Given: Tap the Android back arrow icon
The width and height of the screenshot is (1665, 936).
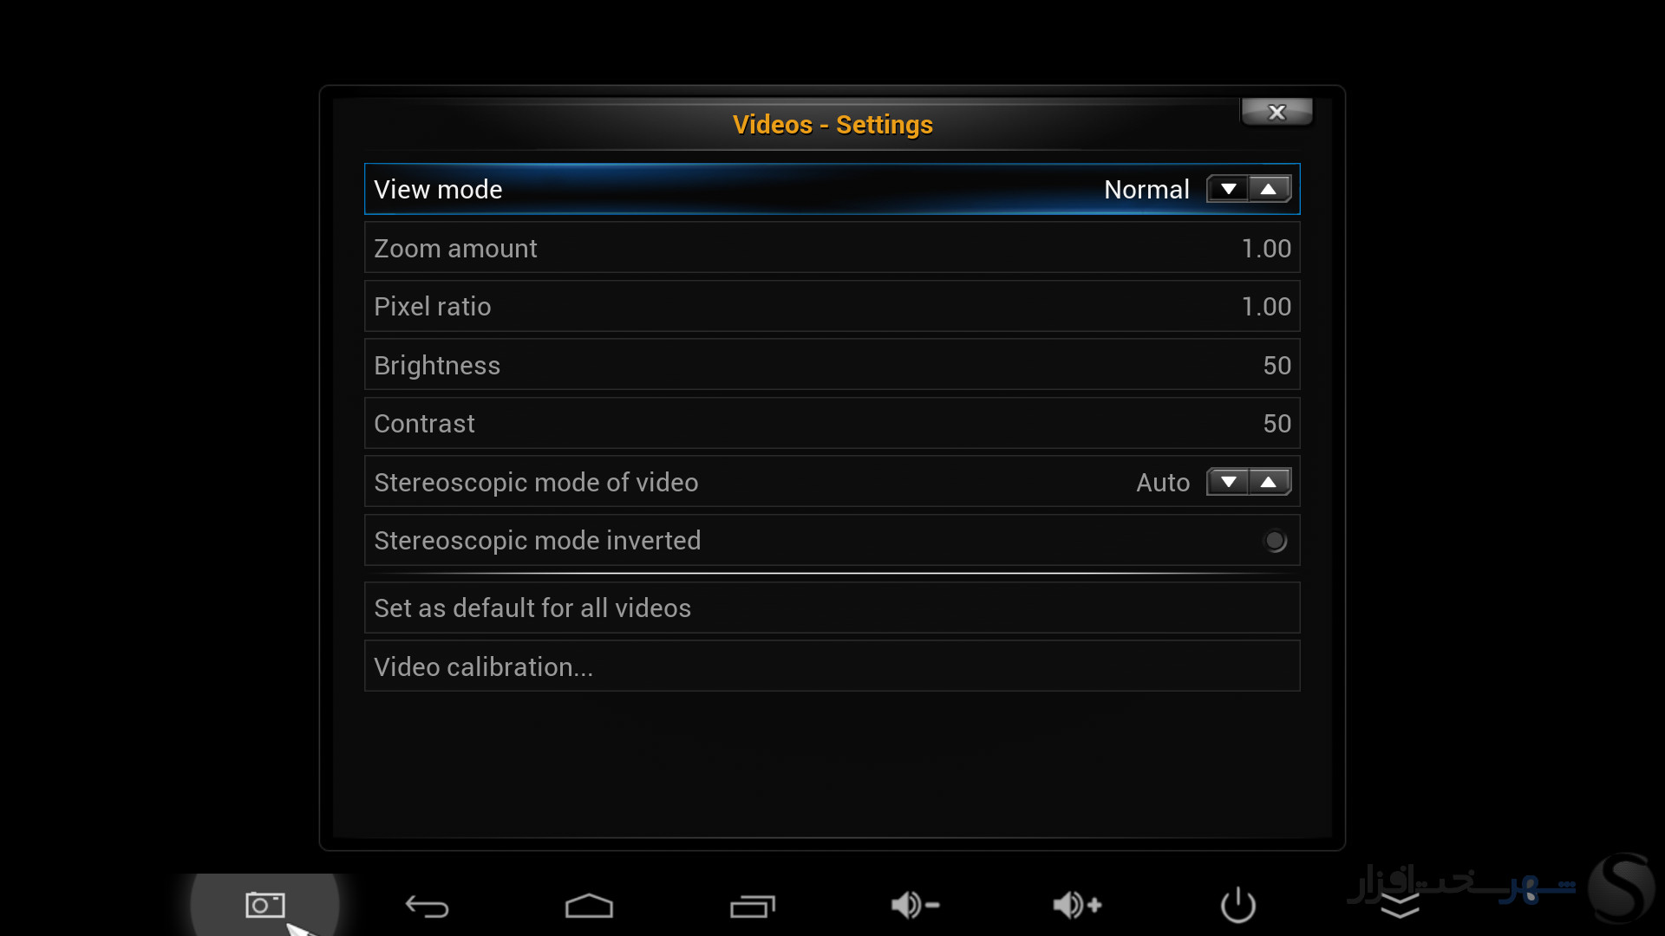Looking at the screenshot, I should (x=427, y=907).
